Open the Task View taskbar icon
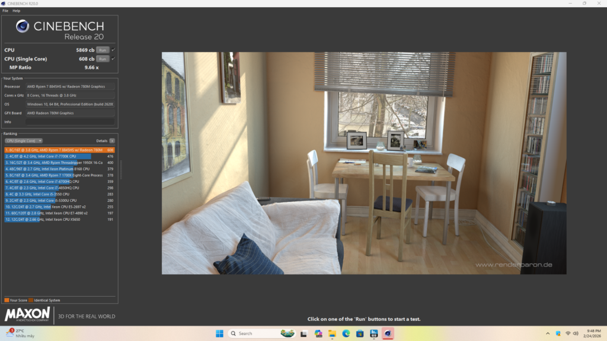The image size is (607, 341). [x=304, y=333]
